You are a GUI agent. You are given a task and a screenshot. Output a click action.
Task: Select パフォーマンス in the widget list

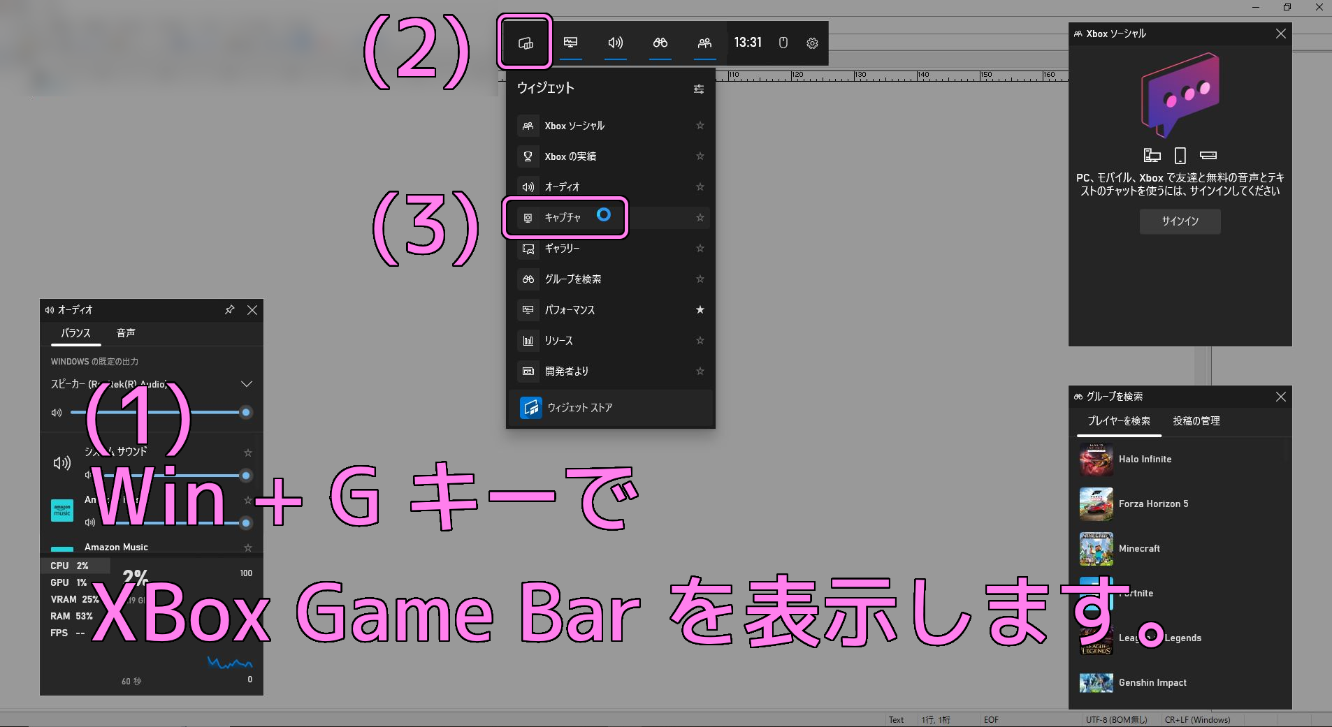coord(611,310)
